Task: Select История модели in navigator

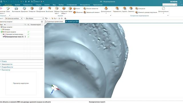Action: [x=10, y=32]
